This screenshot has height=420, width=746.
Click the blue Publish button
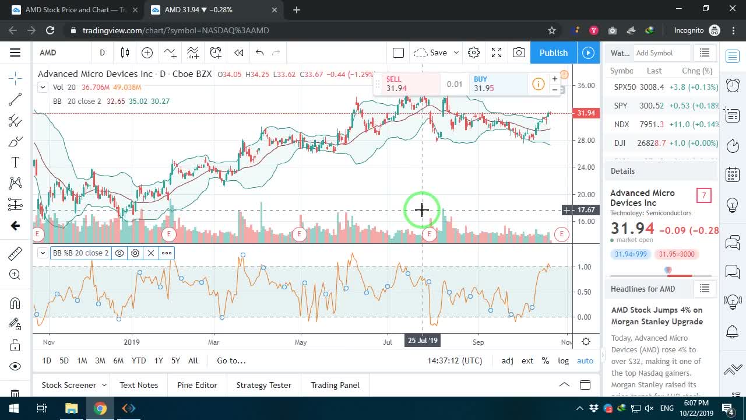(x=554, y=52)
